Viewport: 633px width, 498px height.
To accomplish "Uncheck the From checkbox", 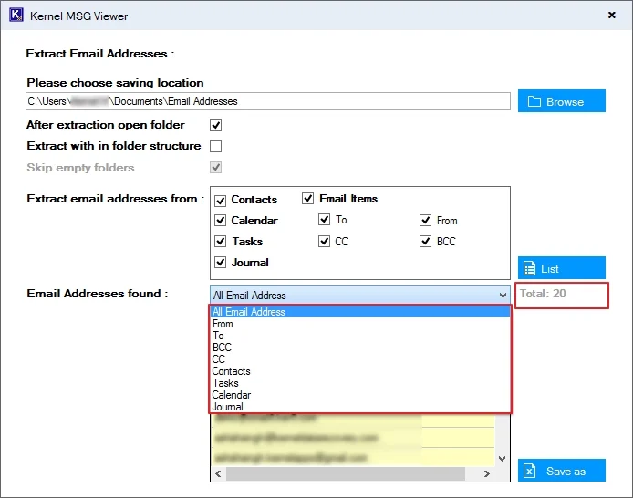I will pos(426,221).
